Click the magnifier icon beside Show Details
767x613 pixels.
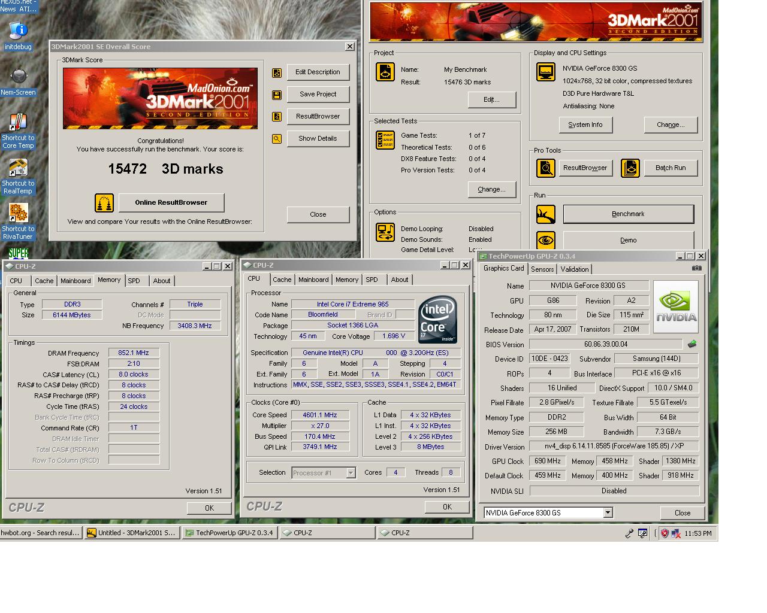277,139
